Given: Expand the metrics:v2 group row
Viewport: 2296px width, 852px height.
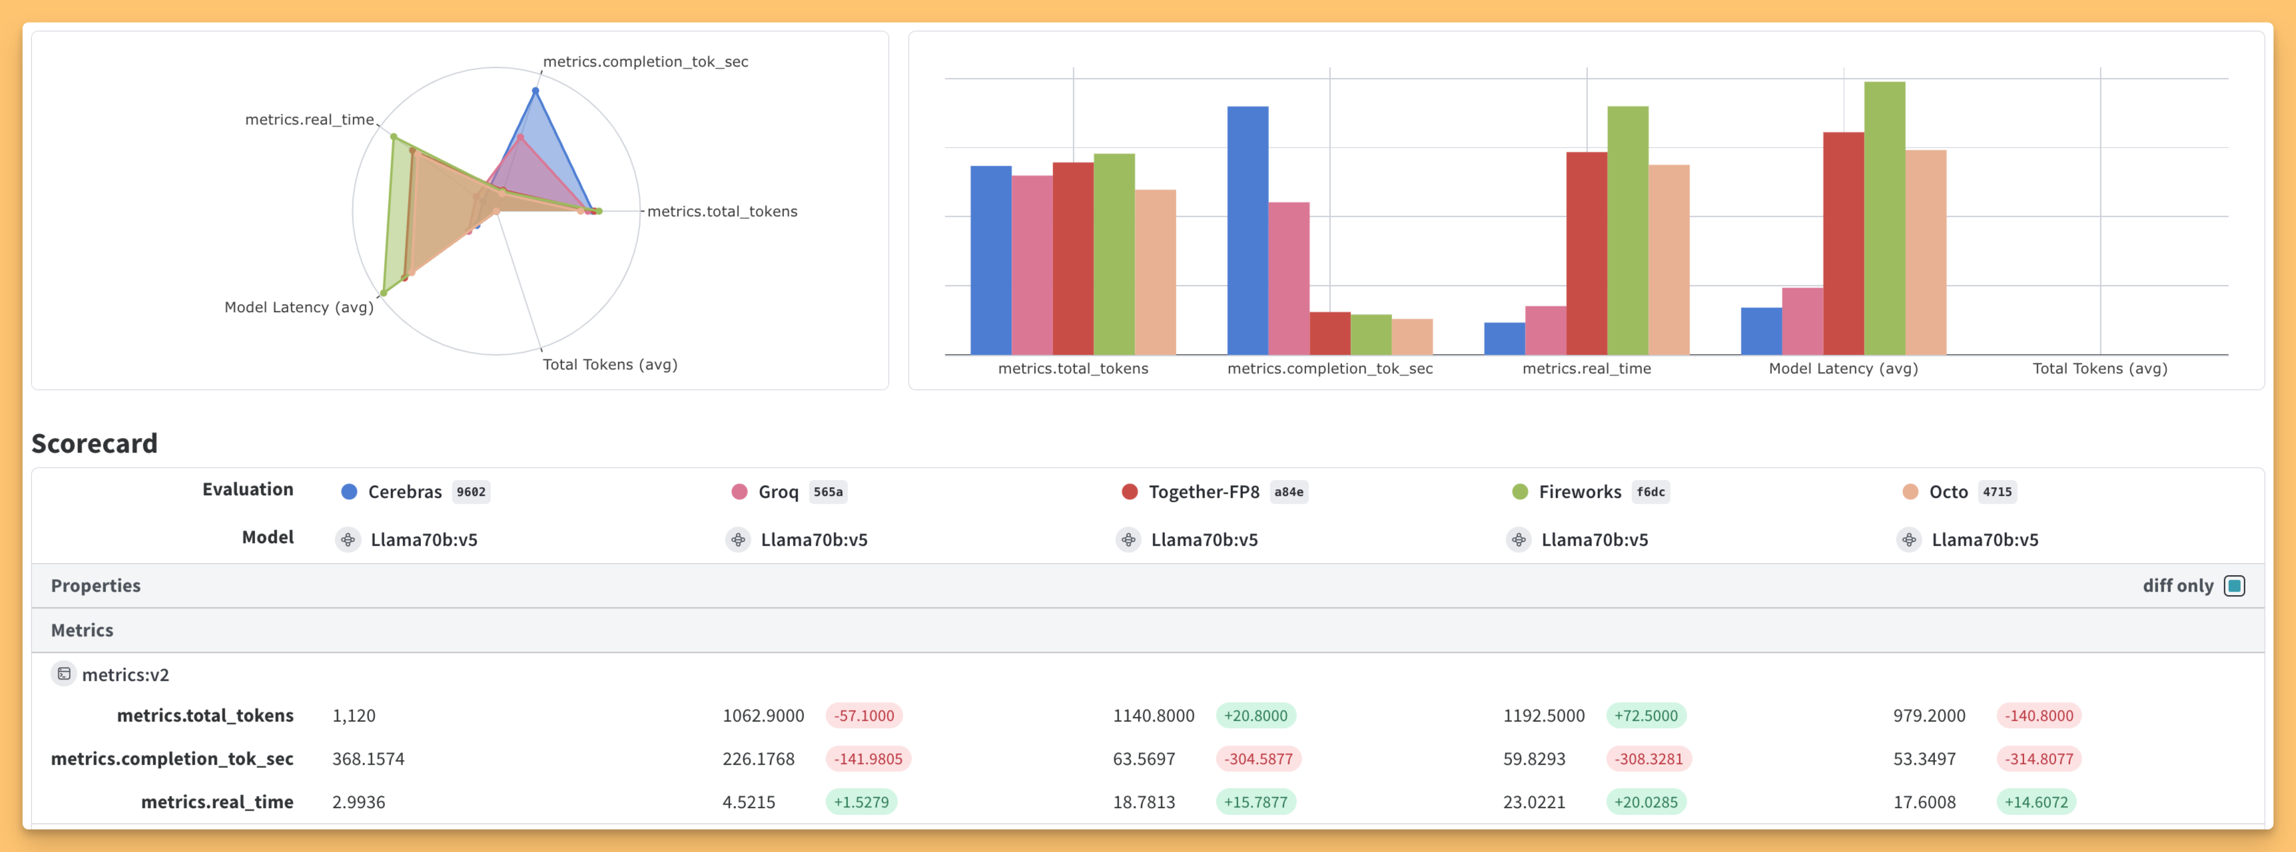Looking at the screenshot, I should click(125, 675).
